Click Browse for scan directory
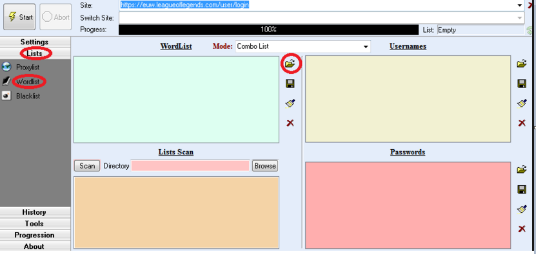The height and width of the screenshot is (254, 536). 265,166
